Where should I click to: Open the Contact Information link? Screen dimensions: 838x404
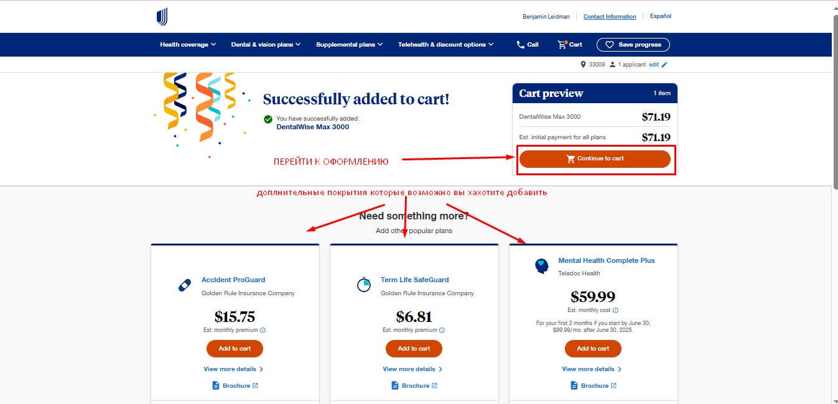[x=610, y=17]
